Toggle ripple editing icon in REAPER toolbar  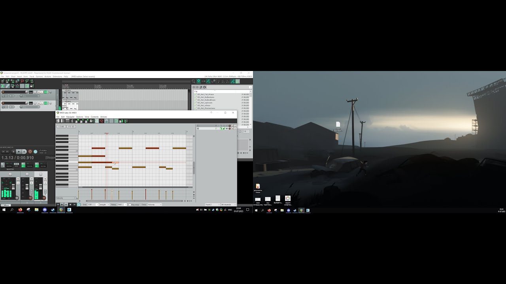(x=13, y=86)
